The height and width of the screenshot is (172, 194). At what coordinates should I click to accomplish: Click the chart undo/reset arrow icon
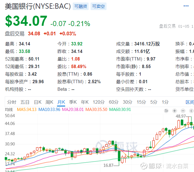tap(166, 111)
